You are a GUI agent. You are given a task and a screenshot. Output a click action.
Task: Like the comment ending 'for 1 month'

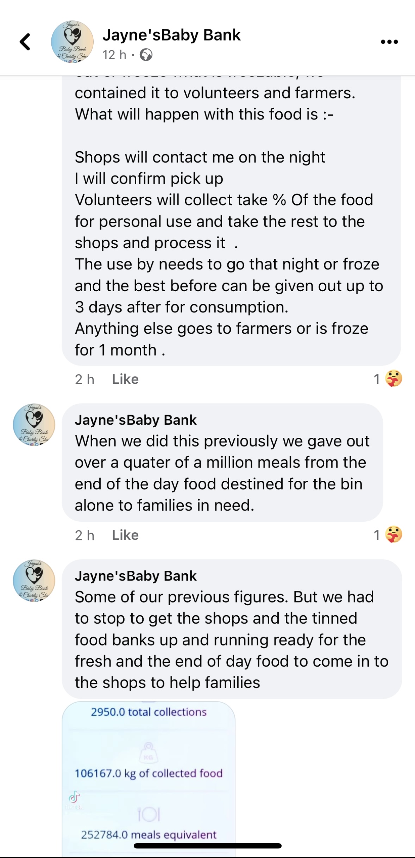pyautogui.click(x=125, y=379)
